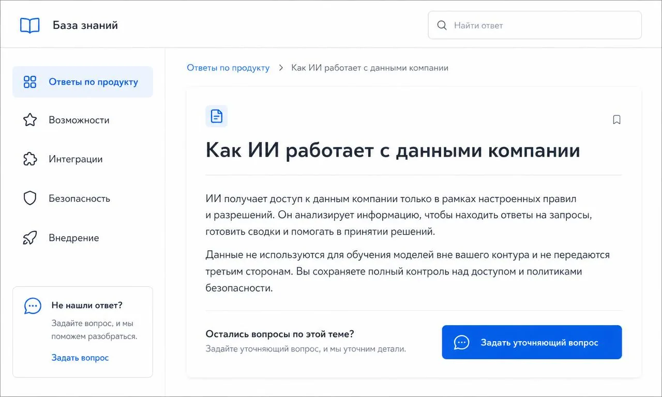The image size is (662, 397).
Task: Click the Остались вопросы по этой теме? text
Action: click(280, 334)
